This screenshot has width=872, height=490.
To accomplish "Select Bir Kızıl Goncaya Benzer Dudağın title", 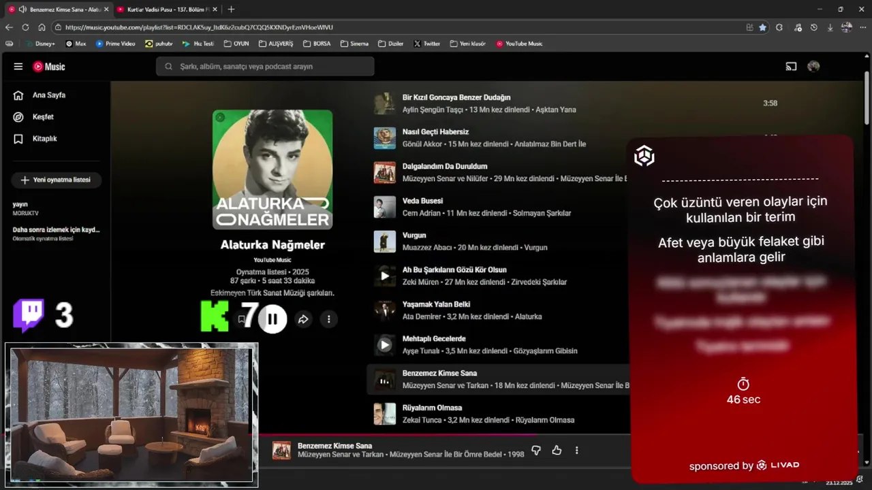I will tap(456, 97).
